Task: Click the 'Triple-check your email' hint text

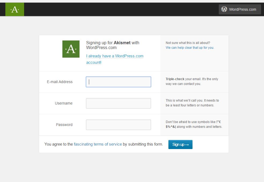Action: tap(192, 81)
